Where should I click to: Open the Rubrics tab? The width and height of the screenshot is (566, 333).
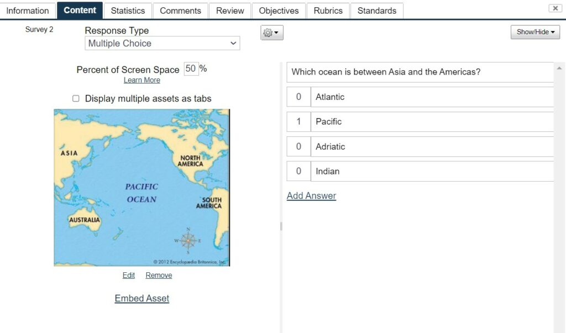(328, 11)
